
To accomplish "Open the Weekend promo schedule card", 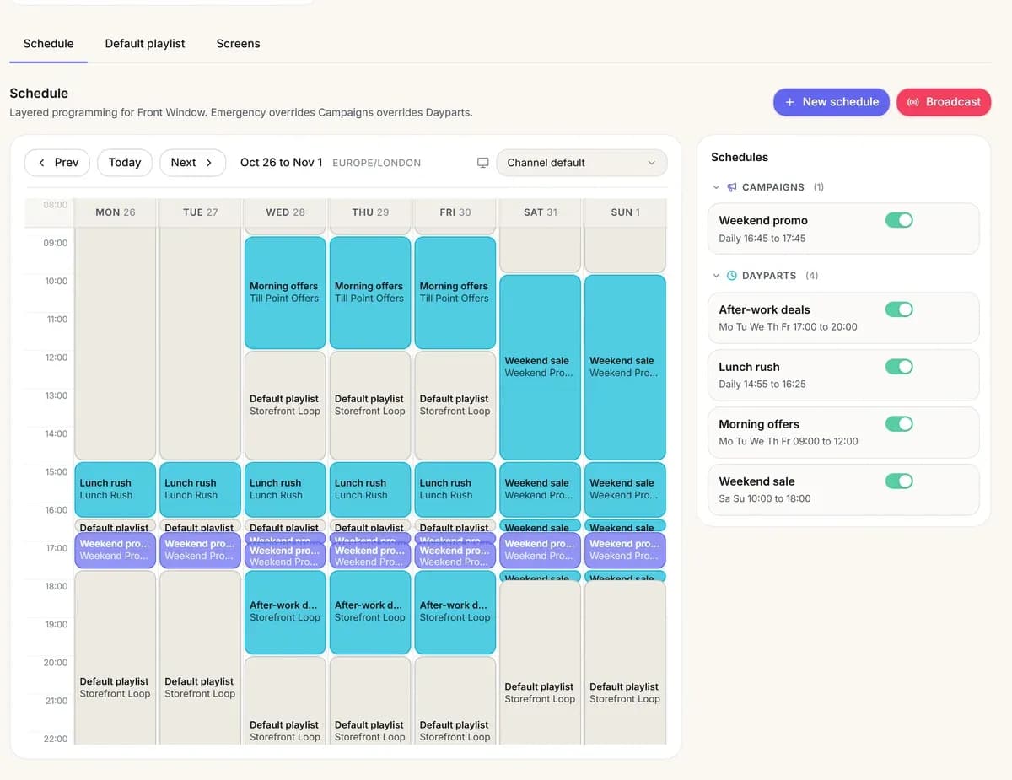I will click(843, 229).
